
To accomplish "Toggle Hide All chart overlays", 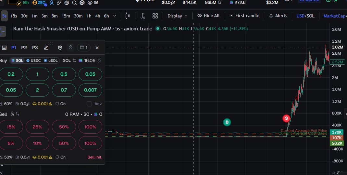I will click(208, 16).
